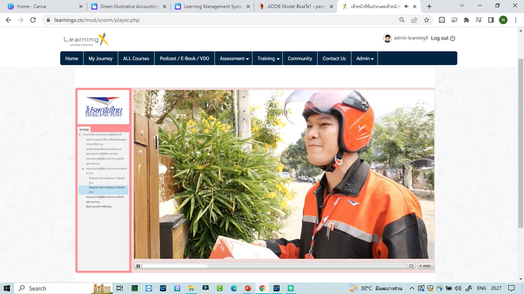
Task: Open the Admin dropdown menu
Action: pos(365,59)
